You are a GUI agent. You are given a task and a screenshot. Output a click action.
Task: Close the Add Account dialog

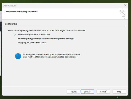click(x=125, y=5)
